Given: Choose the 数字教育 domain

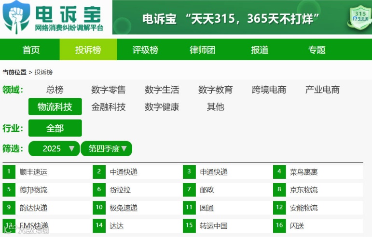Looking at the screenshot, I should [215, 90].
